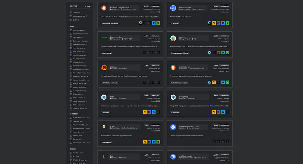The image size is (303, 164).
Task: Click the NGINX logo on ingress-nginx card
Action: tap(104, 38)
